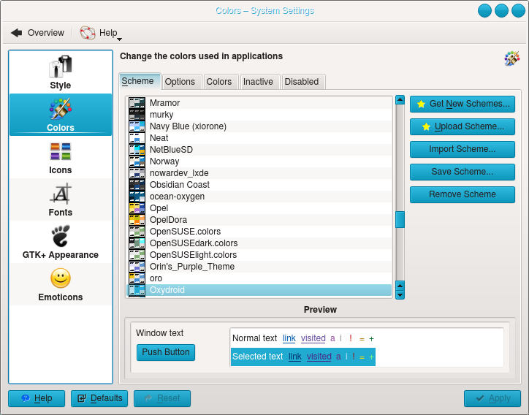Click the Apply button
The height and width of the screenshot is (415, 529).
(492, 398)
